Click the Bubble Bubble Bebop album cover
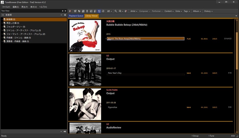The width and height of the screenshot is (239, 138). pyautogui.click(x=85, y=36)
